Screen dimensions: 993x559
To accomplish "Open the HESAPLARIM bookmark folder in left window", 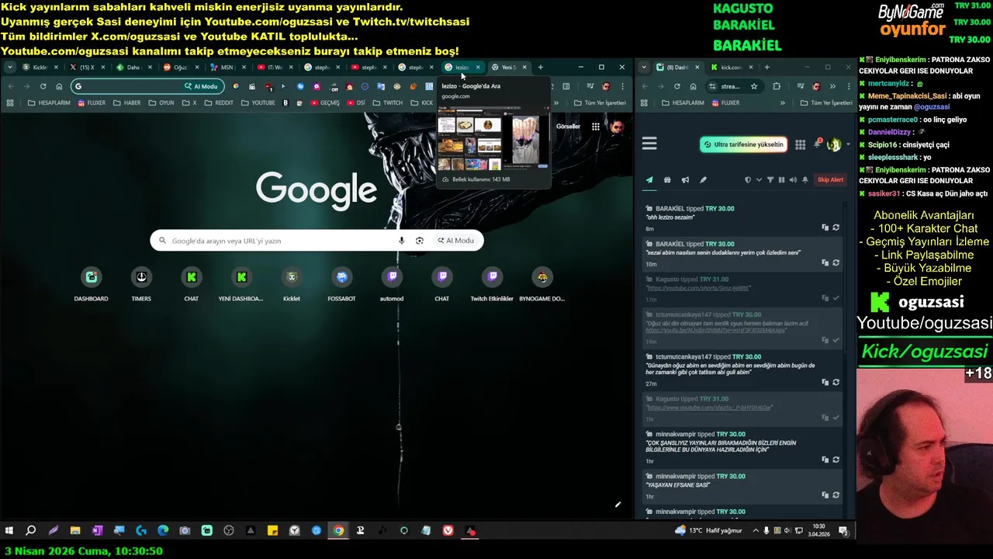I will tap(48, 102).
